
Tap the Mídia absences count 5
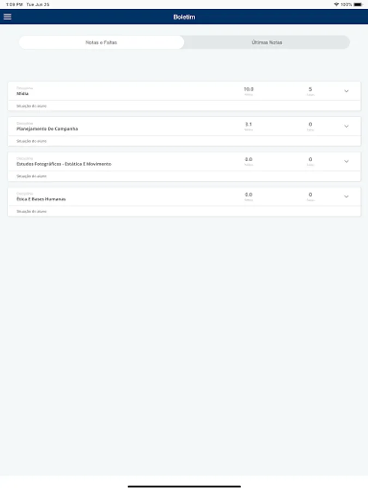[310, 89]
